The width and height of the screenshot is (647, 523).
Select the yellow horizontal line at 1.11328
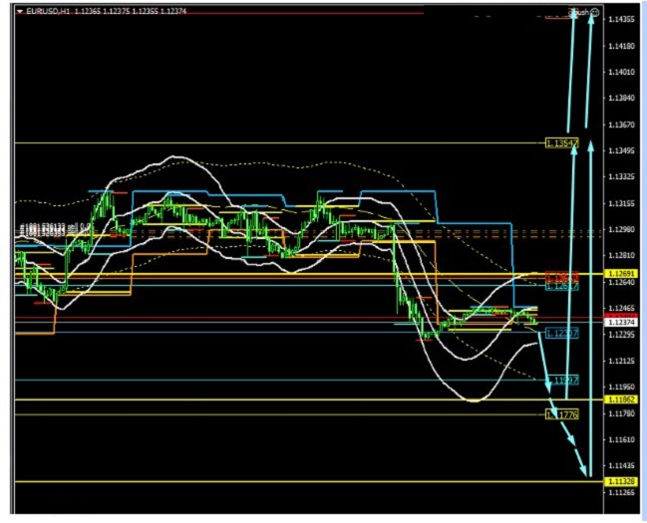tap(299, 481)
